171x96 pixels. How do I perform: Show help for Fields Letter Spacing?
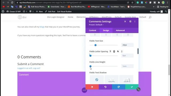click(110, 51)
